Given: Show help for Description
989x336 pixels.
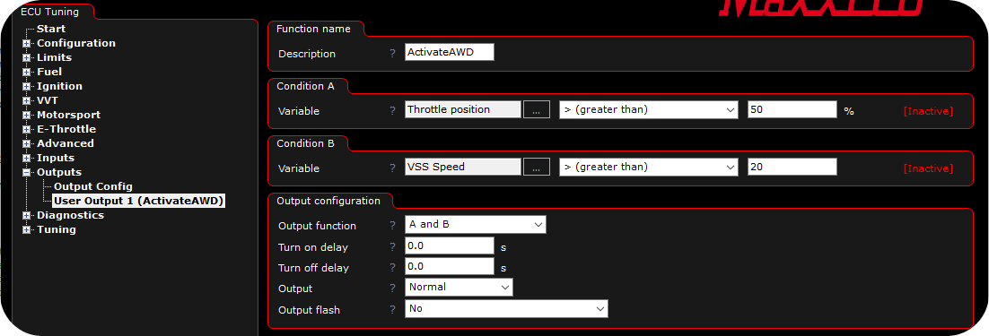Looking at the screenshot, I should click(392, 54).
